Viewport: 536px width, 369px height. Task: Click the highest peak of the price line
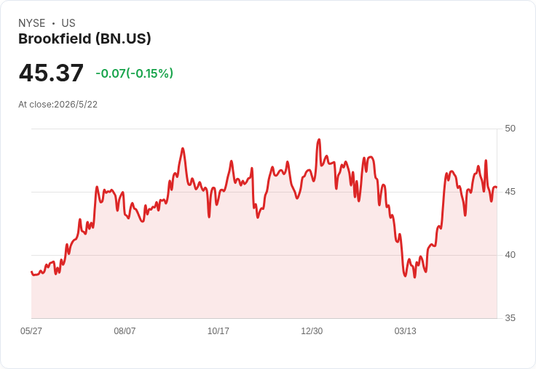pos(319,139)
